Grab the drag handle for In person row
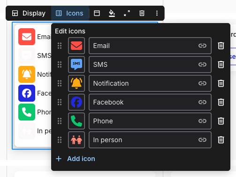The width and height of the screenshot is (236, 177). click(x=60, y=140)
